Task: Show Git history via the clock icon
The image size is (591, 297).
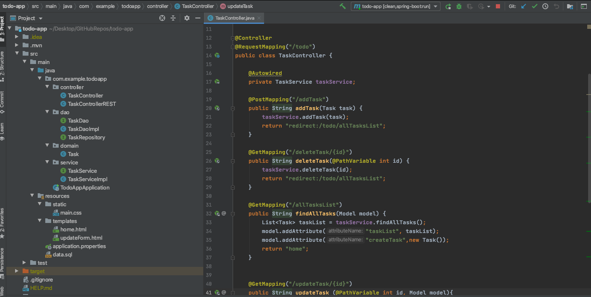Action: tap(545, 6)
